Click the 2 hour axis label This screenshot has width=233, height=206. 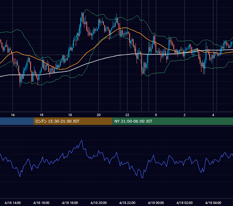(185, 115)
